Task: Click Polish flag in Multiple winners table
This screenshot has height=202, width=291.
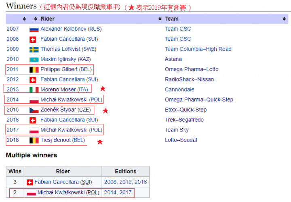Action: click(31, 193)
